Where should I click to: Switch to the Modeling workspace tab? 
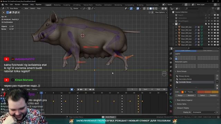click(57, 5)
